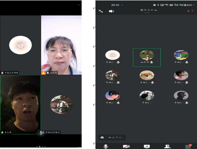This screenshot has height=149, width=197.
Task: Tap the minimize meeting window icon
Action: coord(101,11)
